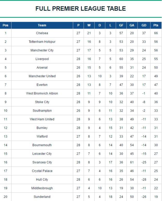162x201 pixels.
Task: Click the Team column header
Action: click(x=42, y=25)
